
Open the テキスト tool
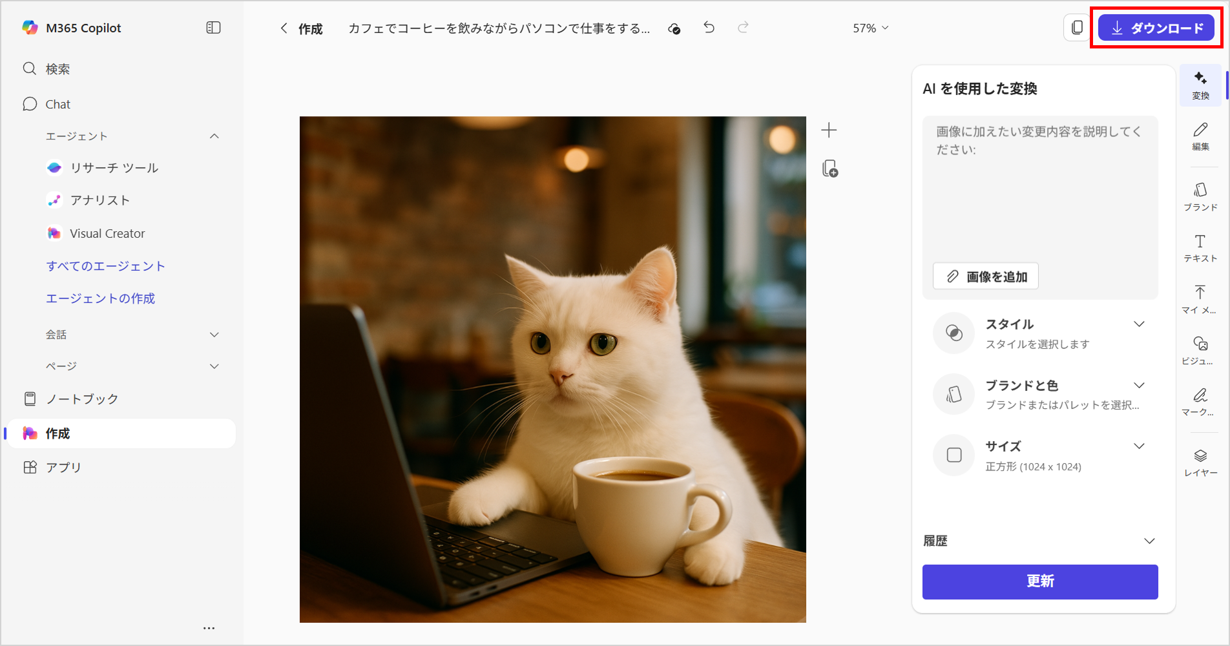[x=1200, y=248]
